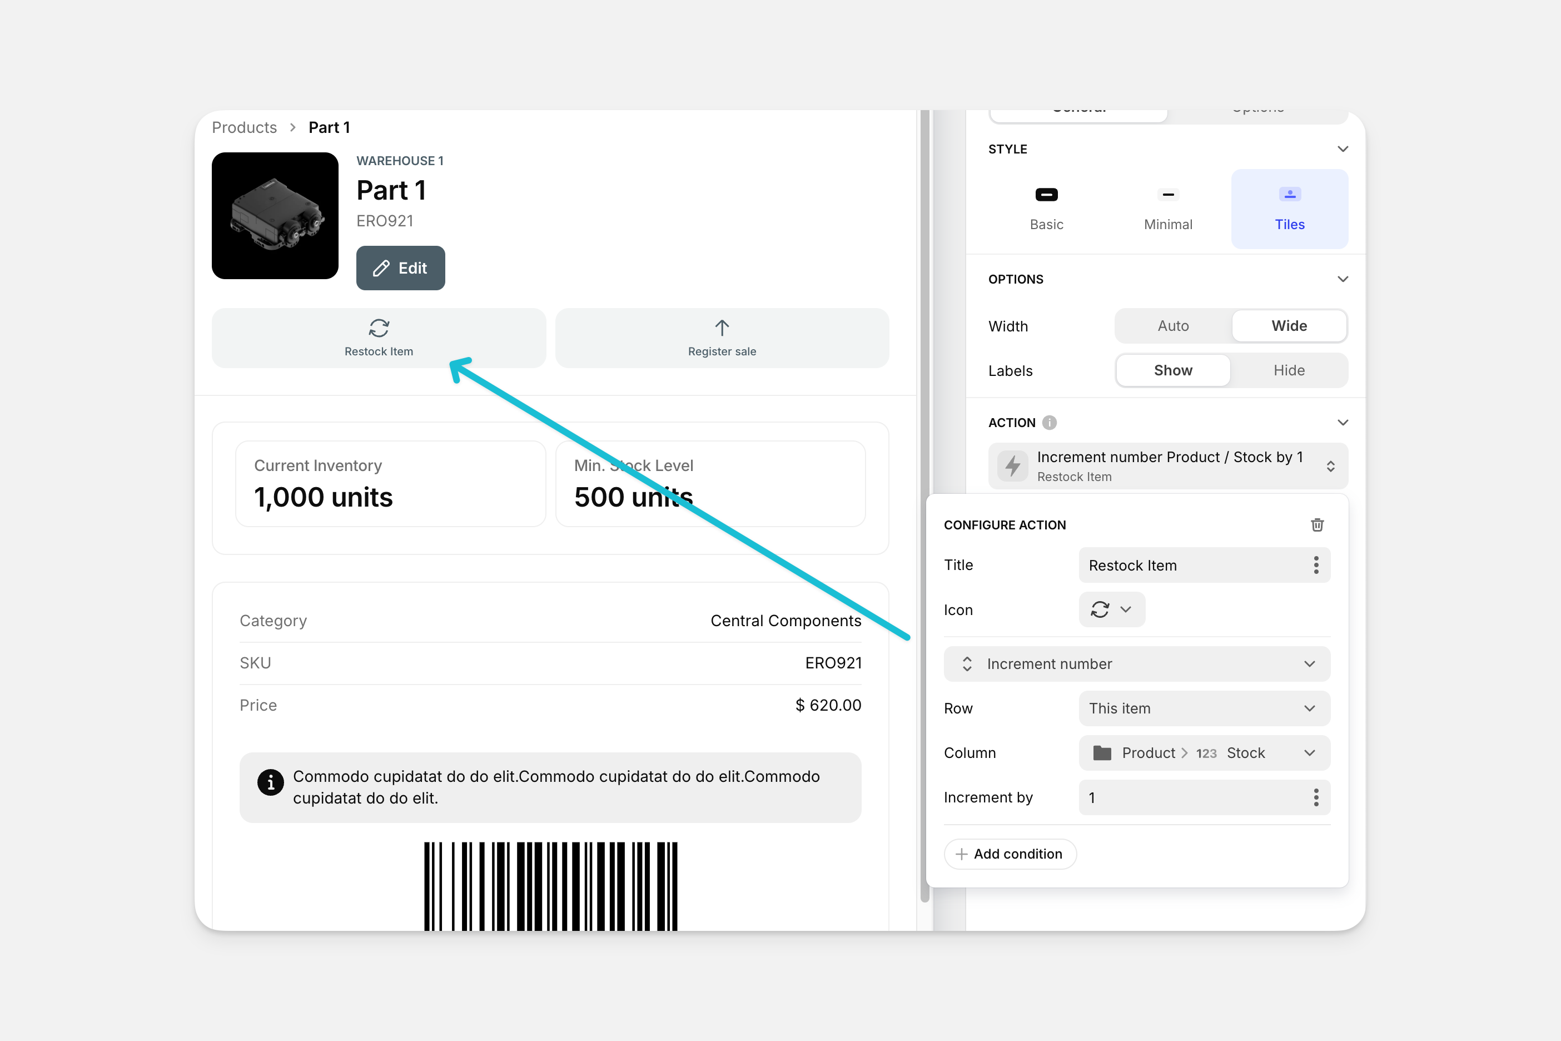Click the Min. Stock Level card

click(x=710, y=484)
